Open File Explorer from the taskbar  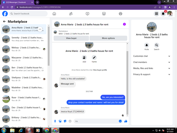coord(12,131)
